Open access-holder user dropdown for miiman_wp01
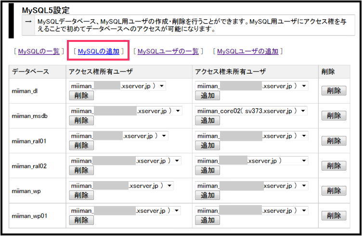362x236 pixels. 125,210
